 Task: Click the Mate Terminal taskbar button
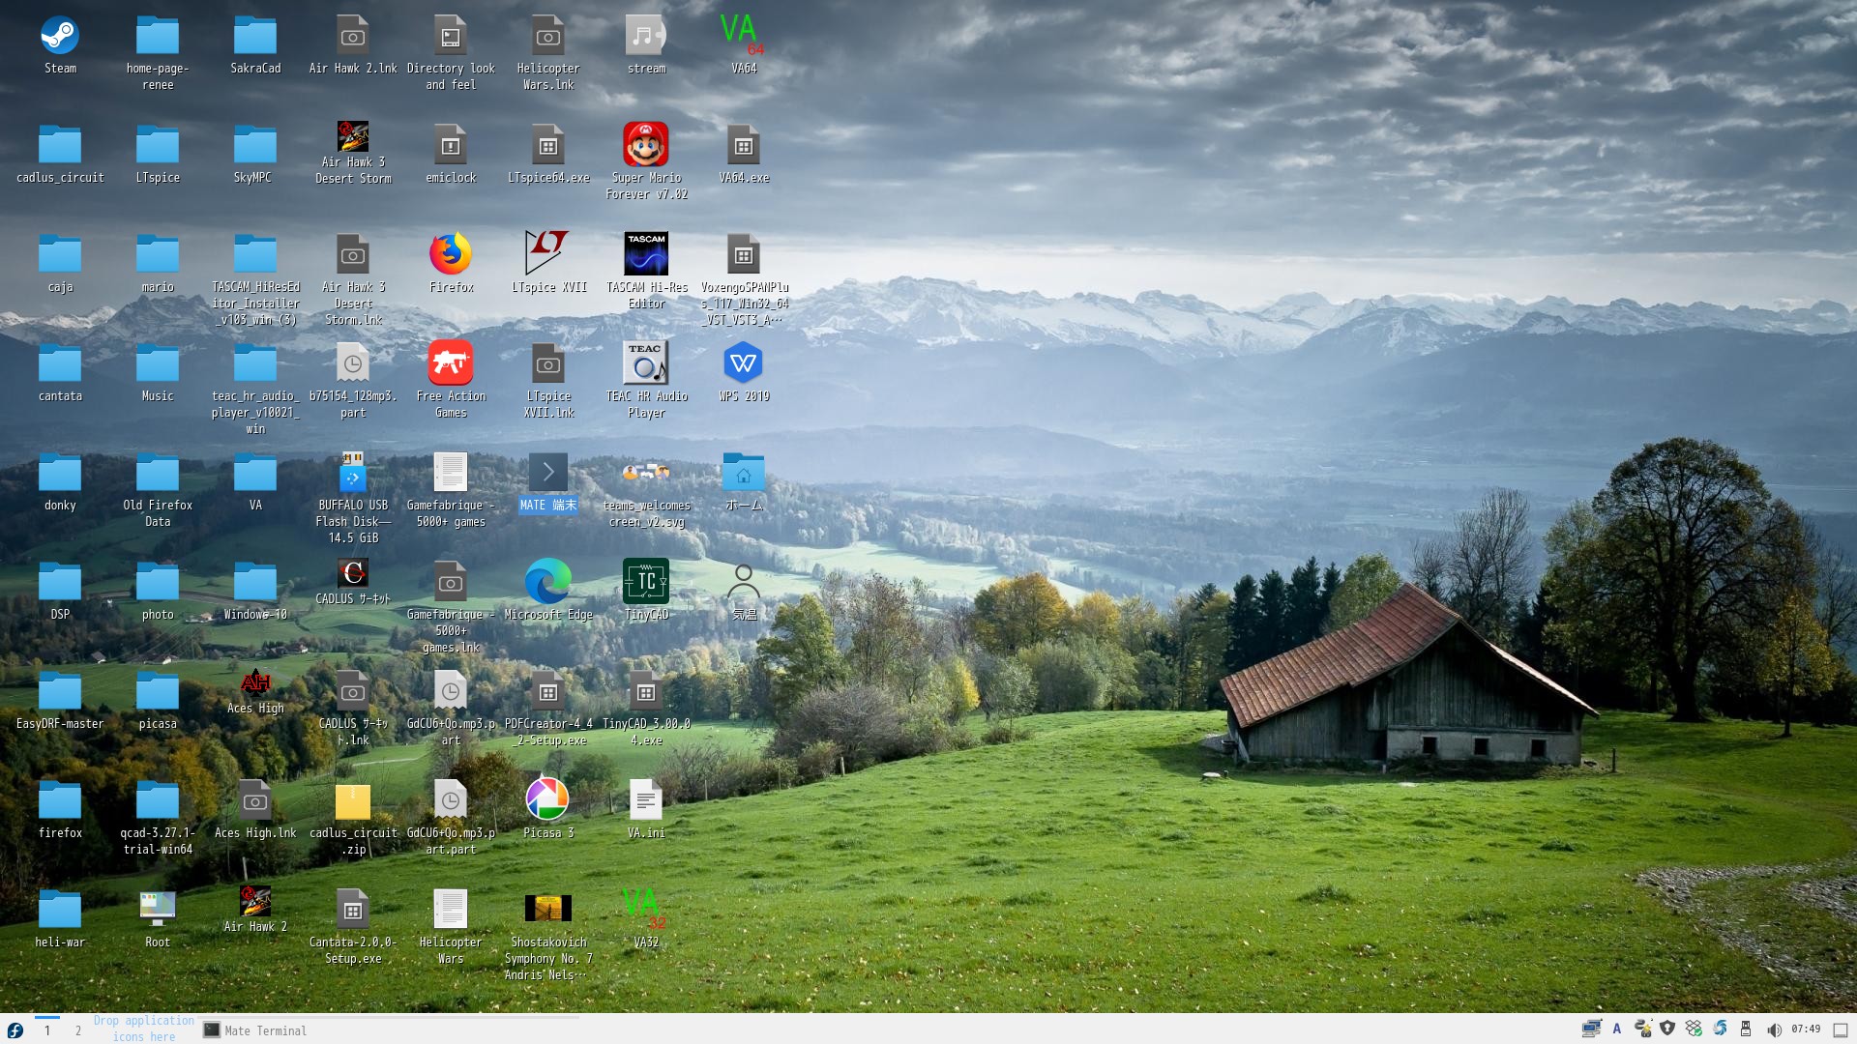256,1030
